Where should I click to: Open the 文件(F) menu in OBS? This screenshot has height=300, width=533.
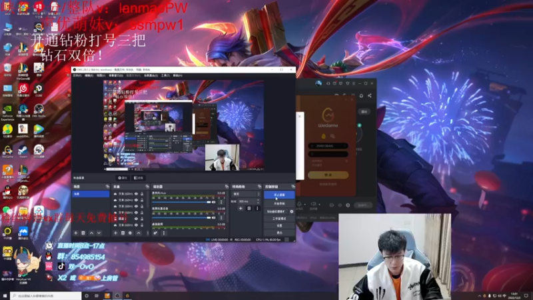point(77,75)
